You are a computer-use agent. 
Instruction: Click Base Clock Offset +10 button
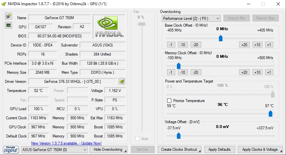tap(257, 45)
